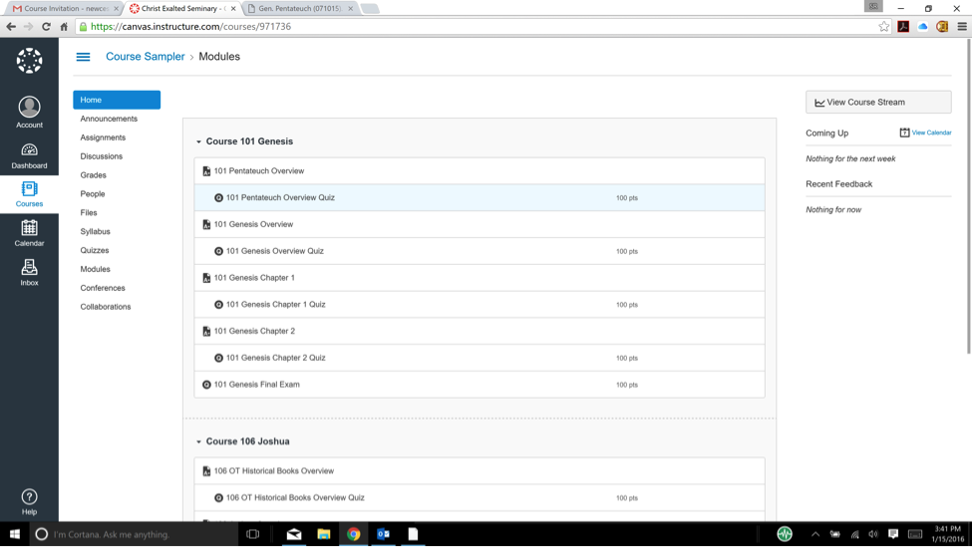Click the quiz icon beside 101 Genesis Overview Quiz
The height and width of the screenshot is (547, 972).
(218, 251)
